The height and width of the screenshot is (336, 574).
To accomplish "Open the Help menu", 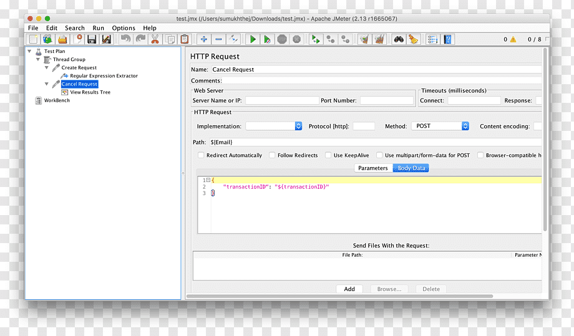I will 149,28.
